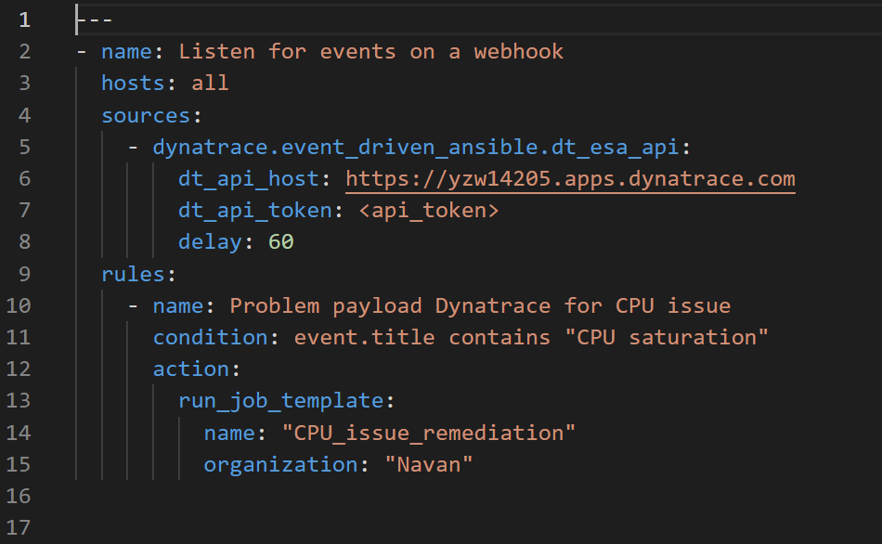The height and width of the screenshot is (544, 882).
Task: Click line number 6 in the gutter
Action: point(24,179)
